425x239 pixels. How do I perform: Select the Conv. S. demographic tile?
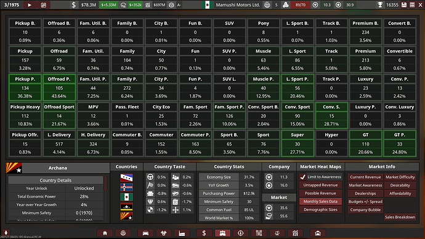tap(331, 115)
